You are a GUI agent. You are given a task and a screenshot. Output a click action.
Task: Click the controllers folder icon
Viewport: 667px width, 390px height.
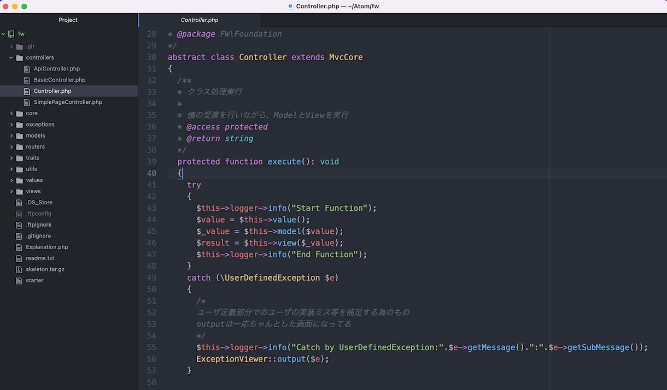click(x=20, y=57)
